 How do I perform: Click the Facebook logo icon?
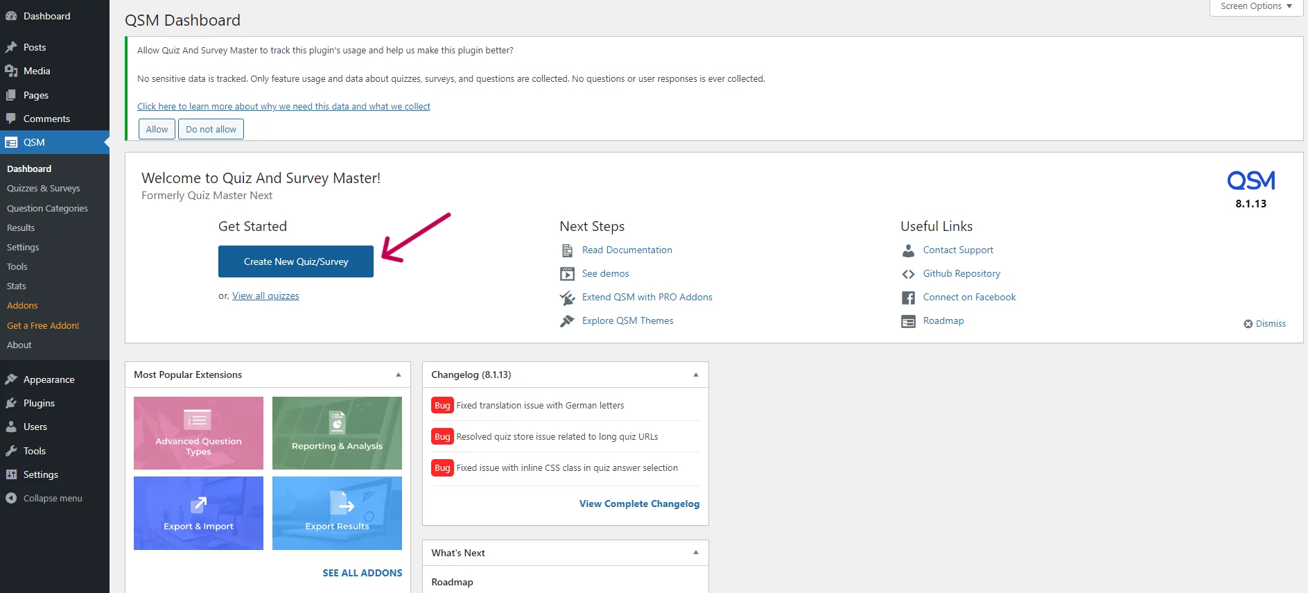click(x=908, y=298)
